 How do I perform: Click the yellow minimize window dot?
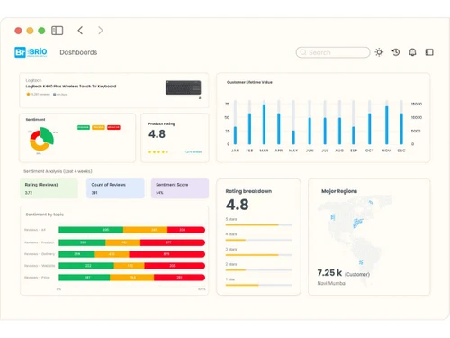[x=30, y=31]
